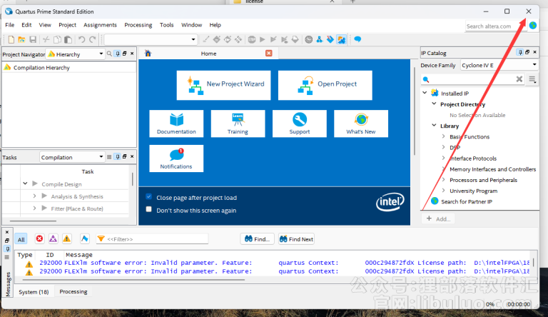Open the Tasks Compilation dropdown
Screen dimensions: 548x317
[x=71, y=157]
